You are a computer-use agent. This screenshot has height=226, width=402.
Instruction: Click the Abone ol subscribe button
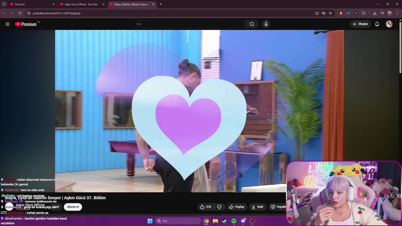(x=73, y=207)
